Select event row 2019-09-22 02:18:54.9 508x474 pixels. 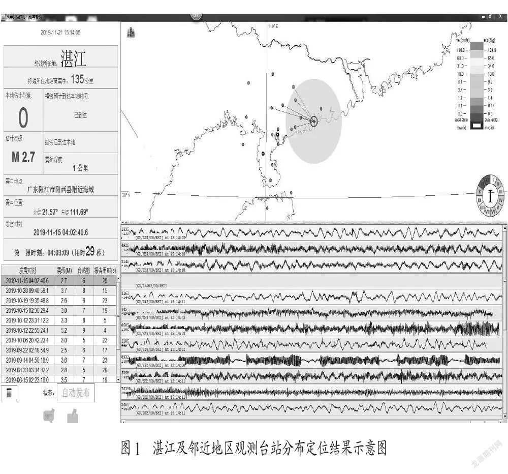(x=58, y=350)
